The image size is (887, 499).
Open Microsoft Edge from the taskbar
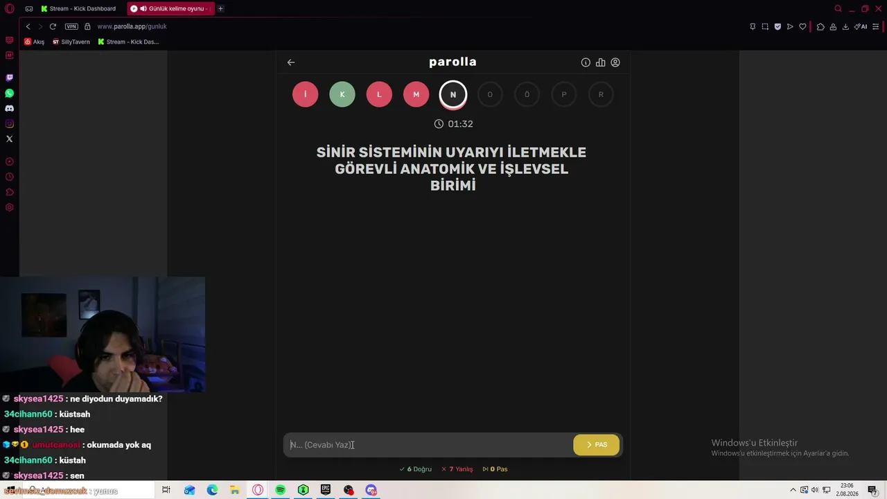pyautogui.click(x=212, y=490)
